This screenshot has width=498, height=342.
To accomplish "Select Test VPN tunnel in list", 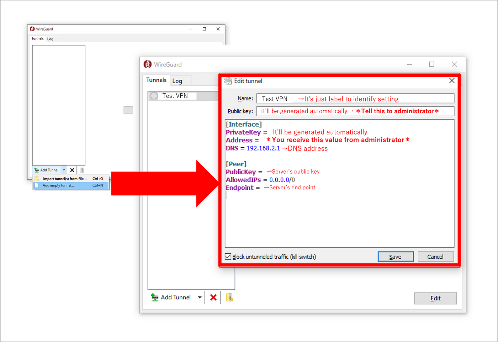I will (x=184, y=96).
